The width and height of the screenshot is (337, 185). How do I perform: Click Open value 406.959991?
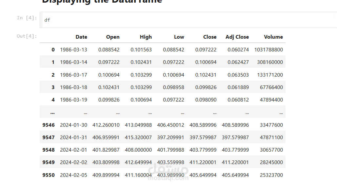106,138
